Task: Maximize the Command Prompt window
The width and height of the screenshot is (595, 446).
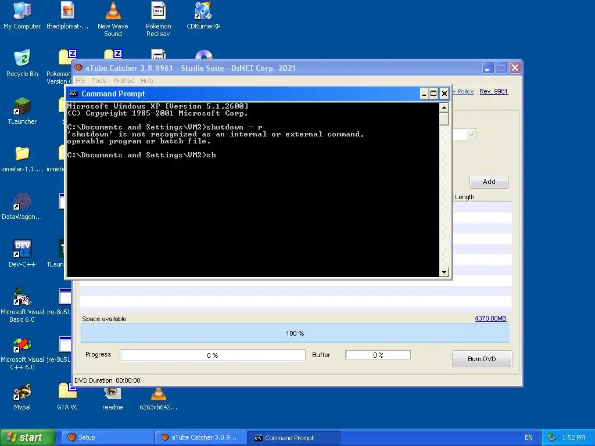Action: click(x=433, y=93)
